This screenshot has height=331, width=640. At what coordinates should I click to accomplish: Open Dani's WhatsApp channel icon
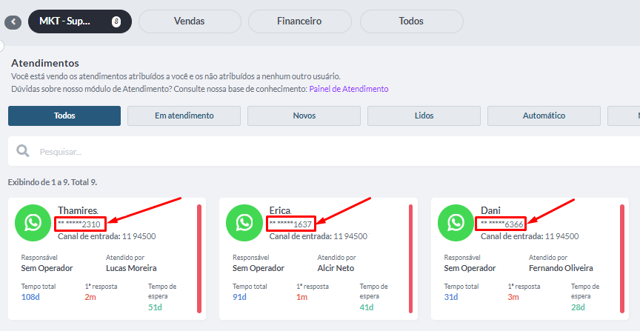tap(456, 223)
